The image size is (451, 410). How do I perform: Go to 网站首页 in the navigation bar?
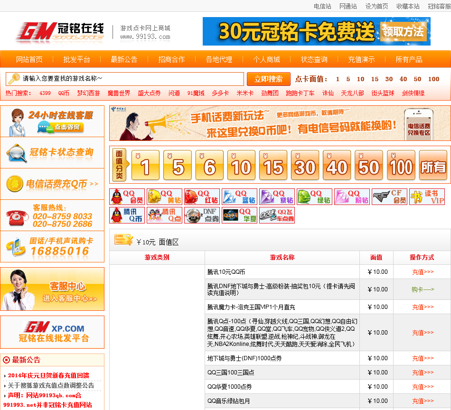pos(29,59)
